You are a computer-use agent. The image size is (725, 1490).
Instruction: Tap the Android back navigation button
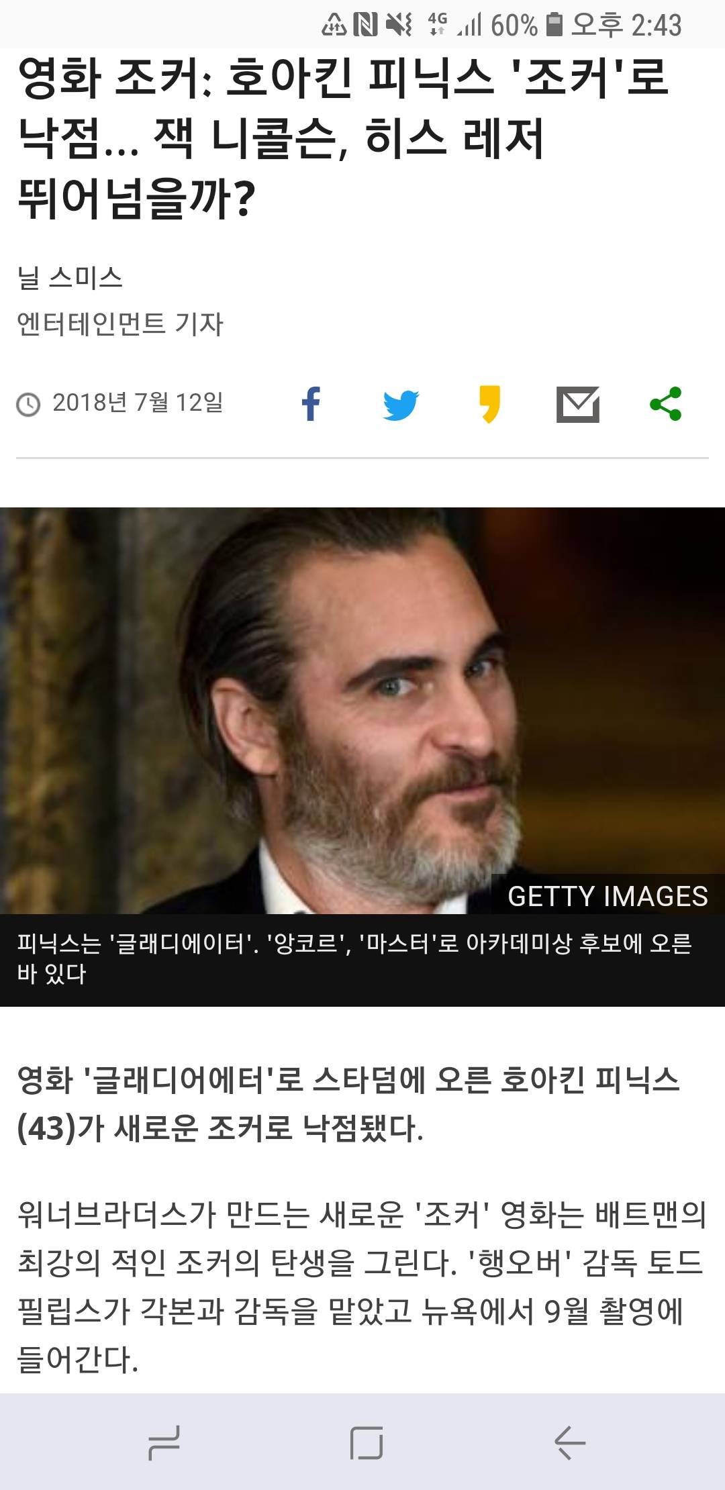[570, 1442]
